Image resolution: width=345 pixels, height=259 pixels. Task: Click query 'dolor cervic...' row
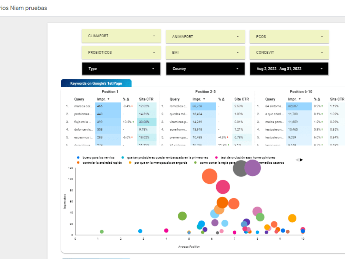(83, 129)
